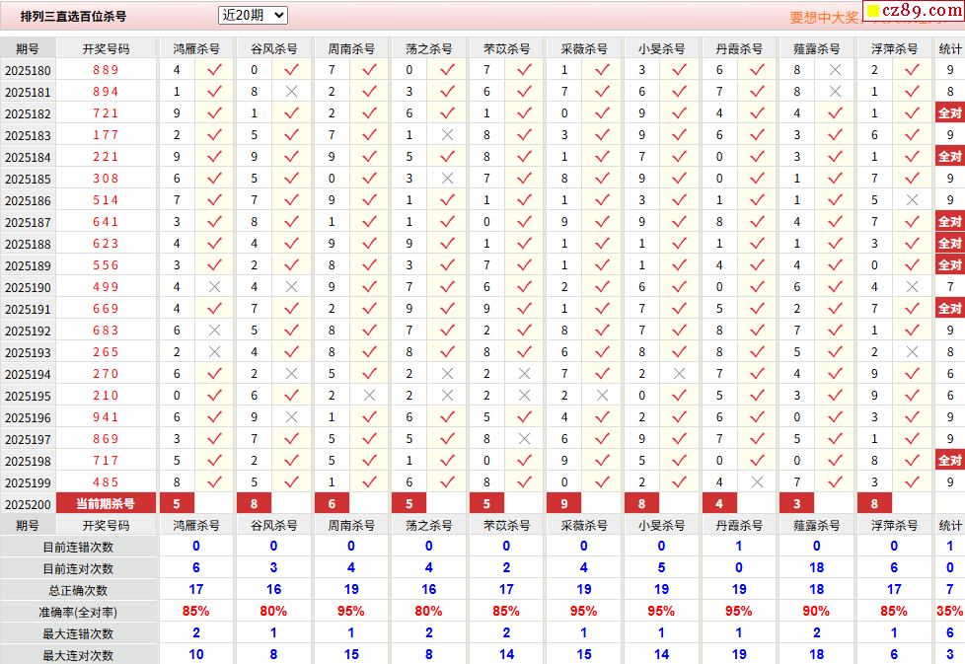Click the 总正确次数 row label
The image size is (965, 664).
point(78,590)
